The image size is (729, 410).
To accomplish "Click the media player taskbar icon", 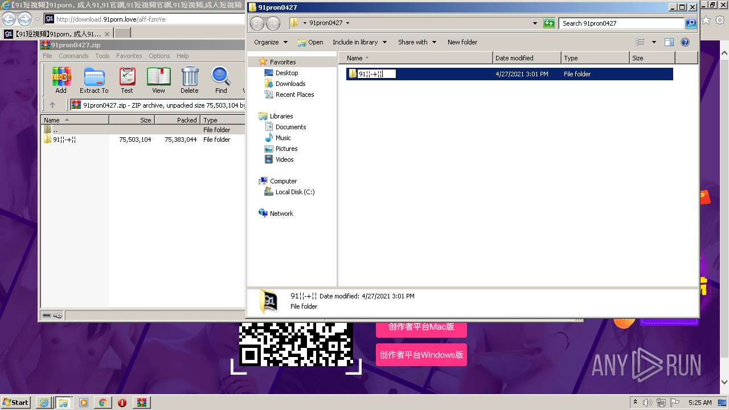I will point(83,403).
